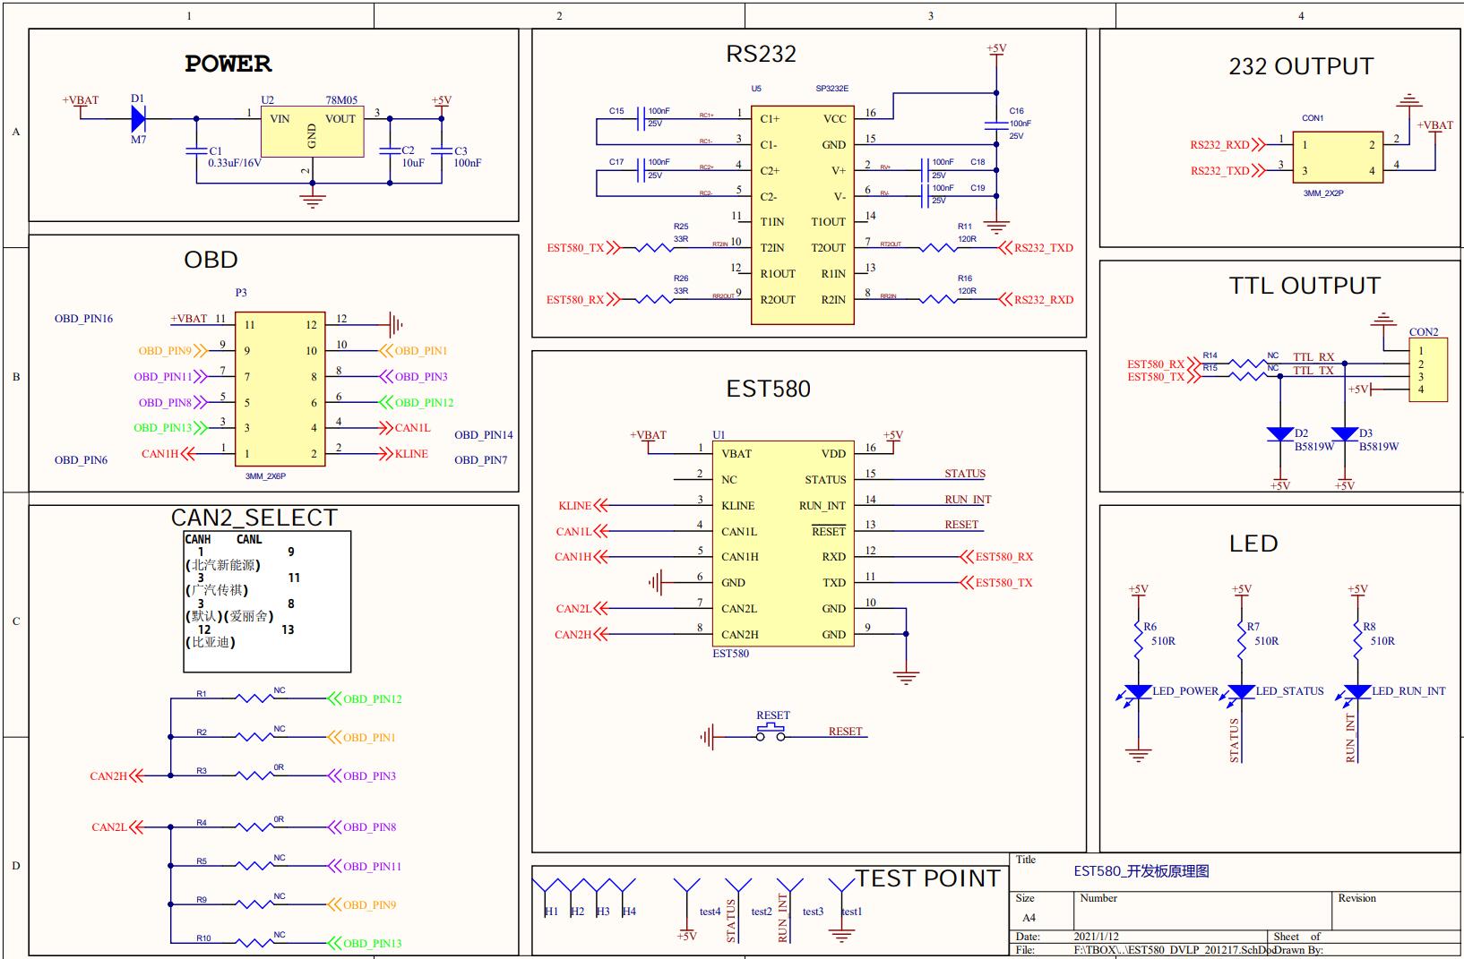Click the D1 diode symbol in POWER block
1464x959 pixels.
(x=138, y=118)
